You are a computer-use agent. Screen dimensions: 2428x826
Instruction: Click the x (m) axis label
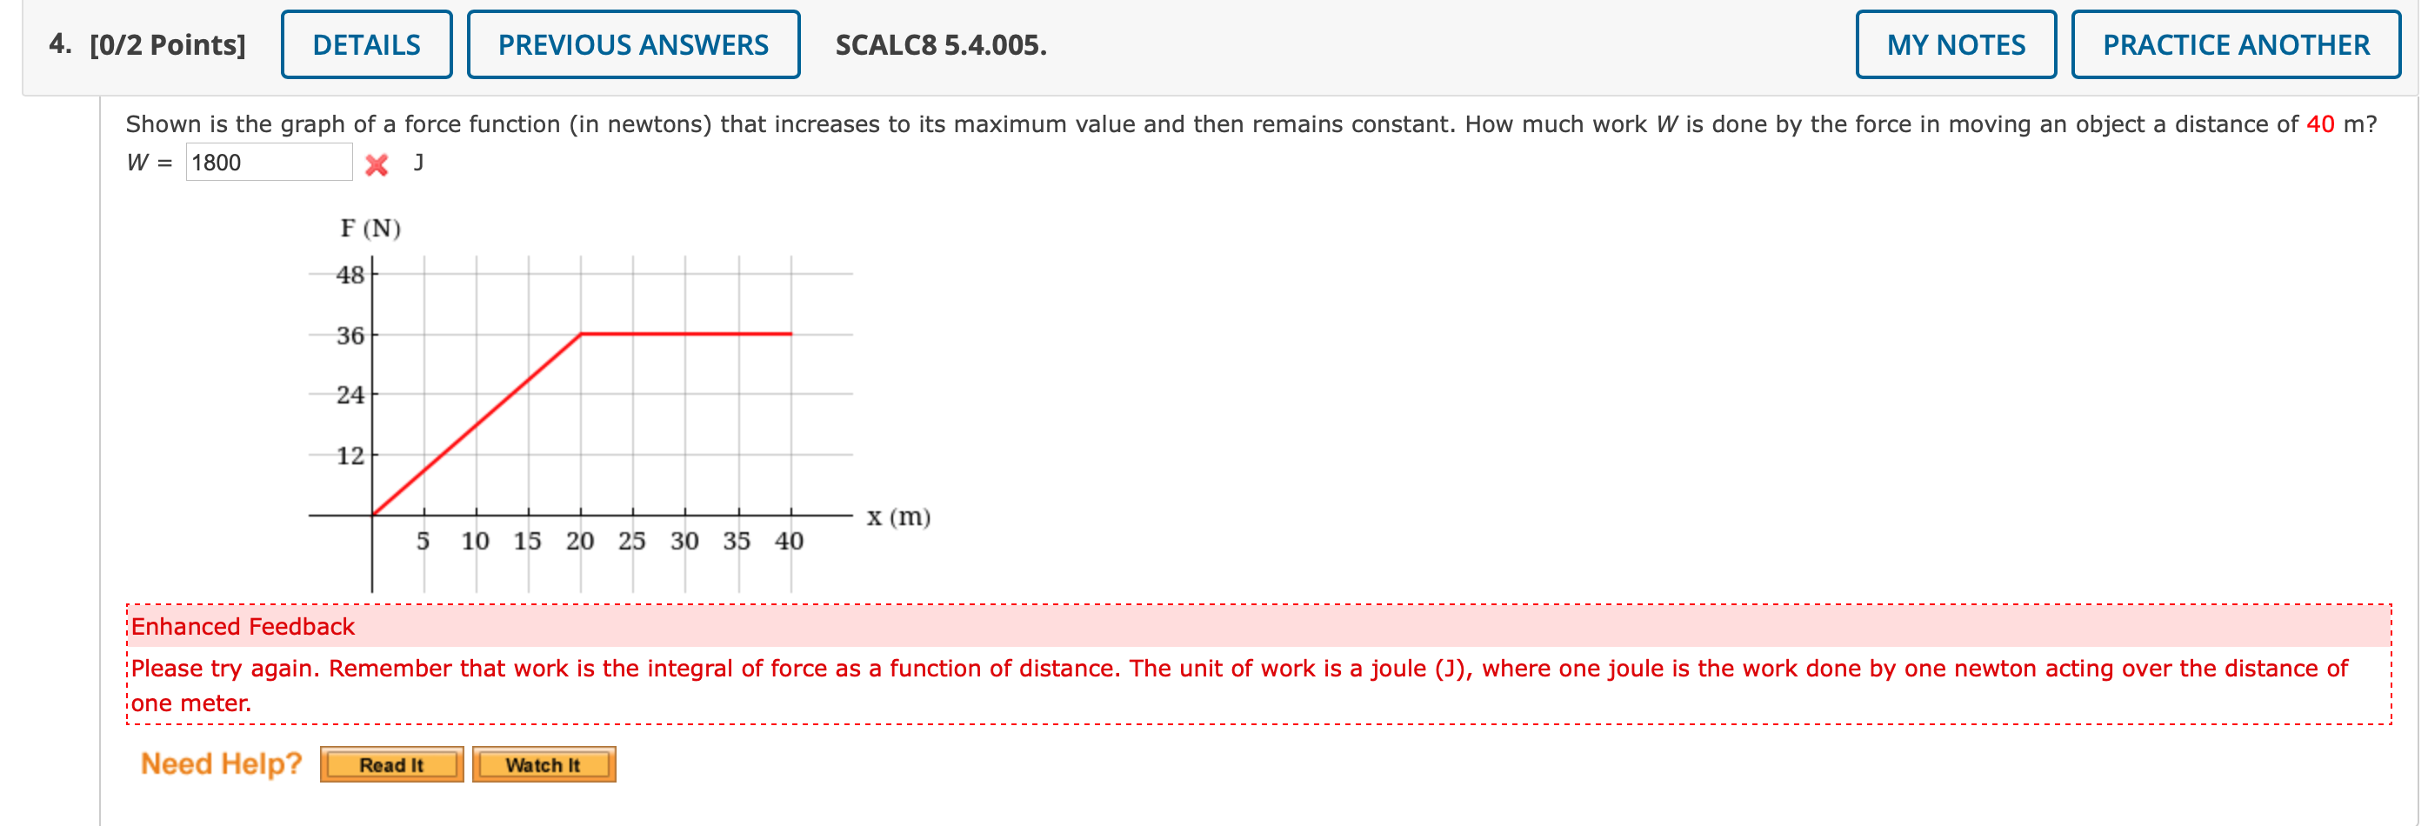pos(897,516)
